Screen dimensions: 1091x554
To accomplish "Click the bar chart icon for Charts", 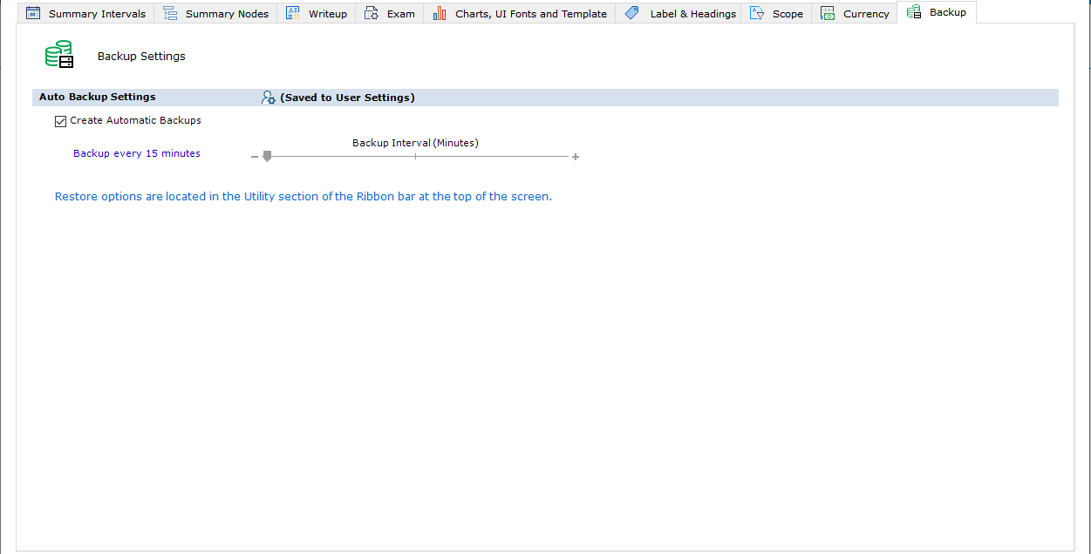I will click(440, 13).
